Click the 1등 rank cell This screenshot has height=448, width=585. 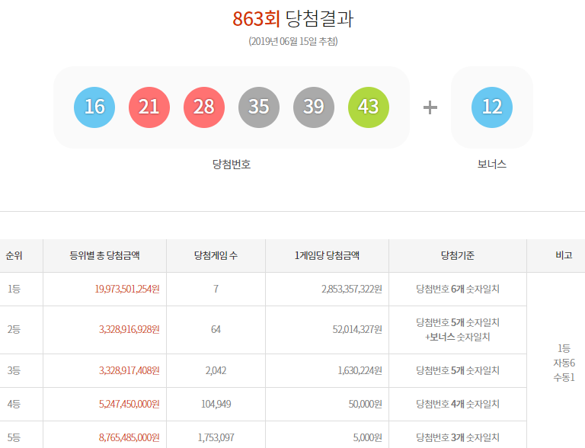(14, 289)
